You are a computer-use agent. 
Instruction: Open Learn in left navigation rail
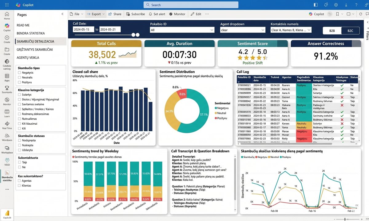7,113
